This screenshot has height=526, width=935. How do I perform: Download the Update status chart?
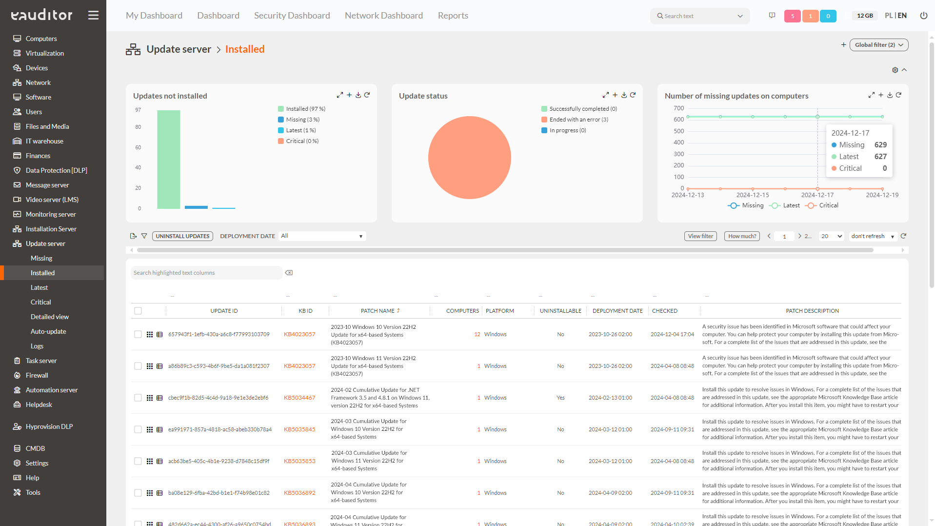coord(624,95)
